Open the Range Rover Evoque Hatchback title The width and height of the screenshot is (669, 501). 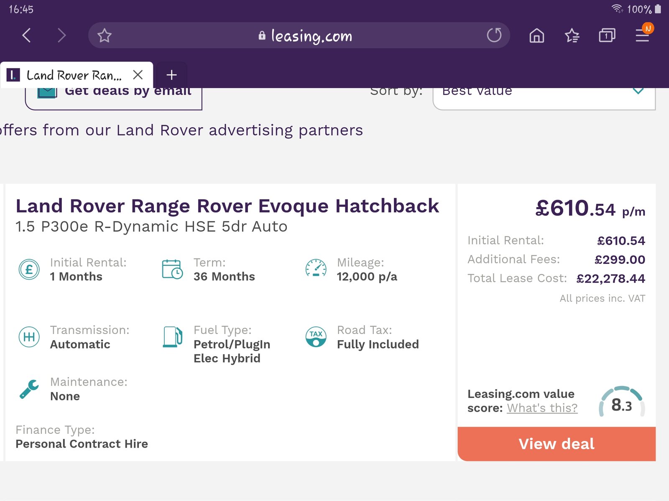point(227,206)
